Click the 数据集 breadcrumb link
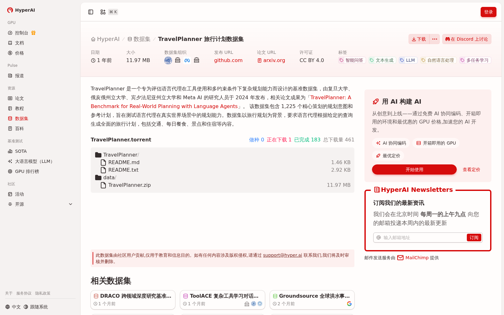Screen dimensions: 504x315 click(139, 39)
